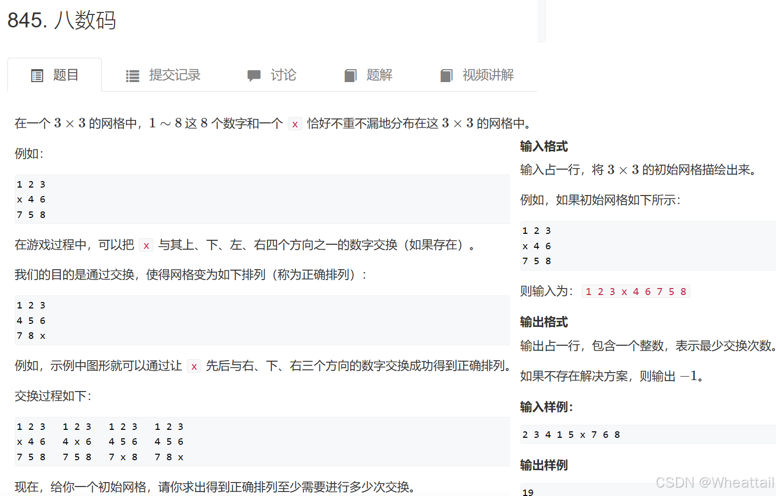Click the book icon beside 视频讲解
776x496 pixels.
click(x=446, y=75)
